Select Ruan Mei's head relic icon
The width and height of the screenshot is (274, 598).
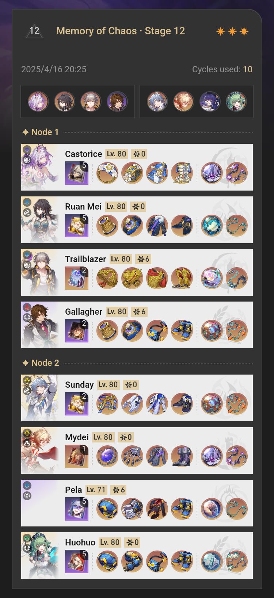tap(107, 226)
